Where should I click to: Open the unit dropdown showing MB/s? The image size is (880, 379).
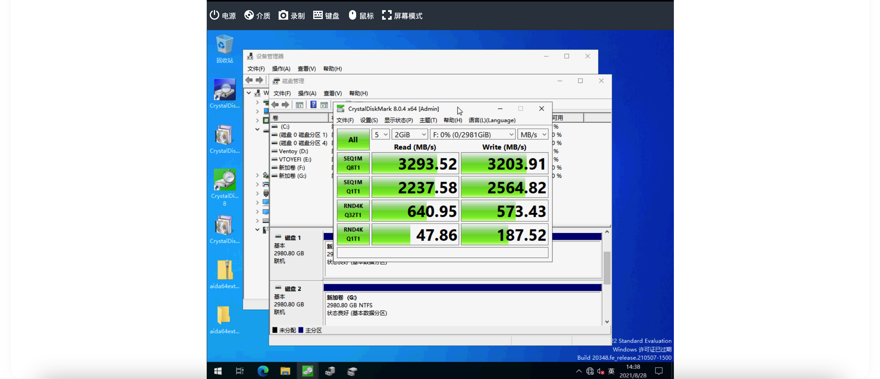(x=533, y=134)
